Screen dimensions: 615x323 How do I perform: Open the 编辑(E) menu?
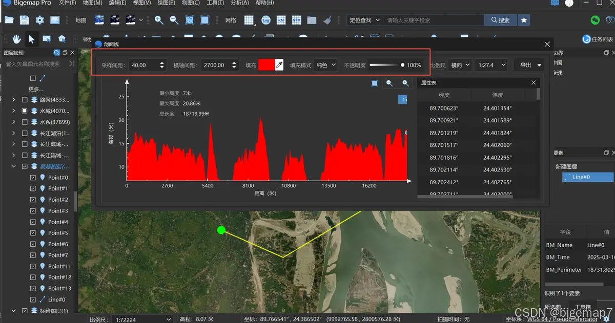[x=117, y=3]
